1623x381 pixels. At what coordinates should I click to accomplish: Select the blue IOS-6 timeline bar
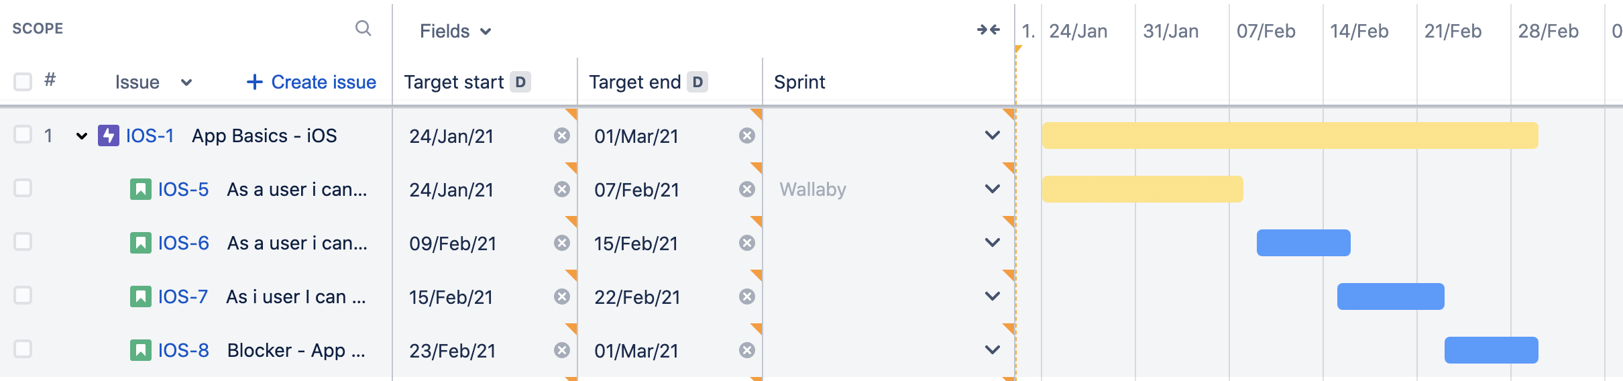tap(1304, 243)
